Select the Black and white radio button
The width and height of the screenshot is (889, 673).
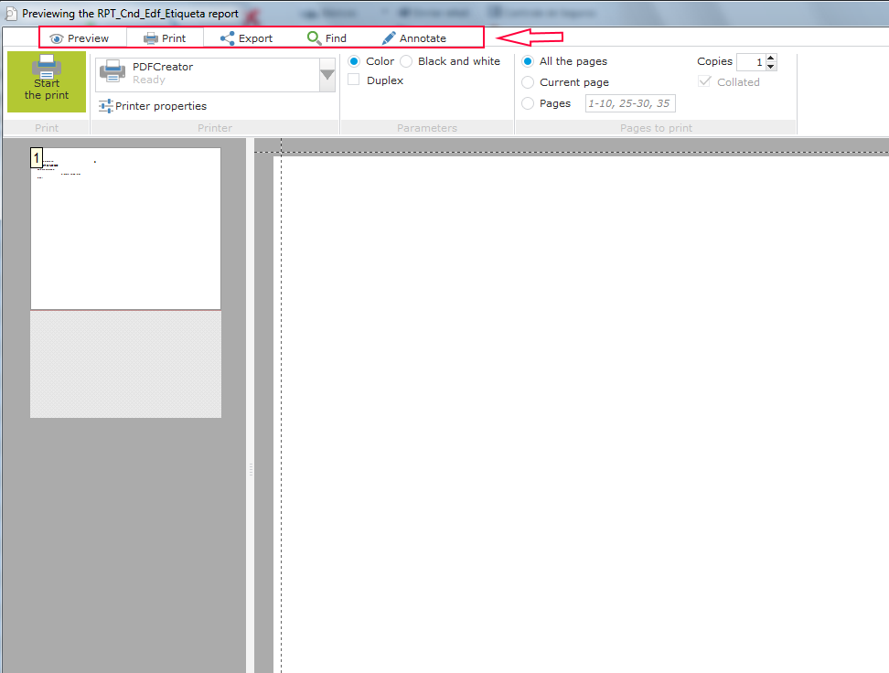point(406,61)
